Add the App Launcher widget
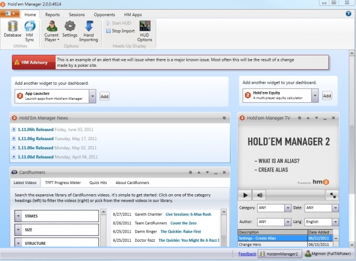Viewport: 356px width, 261px height. 104,96
